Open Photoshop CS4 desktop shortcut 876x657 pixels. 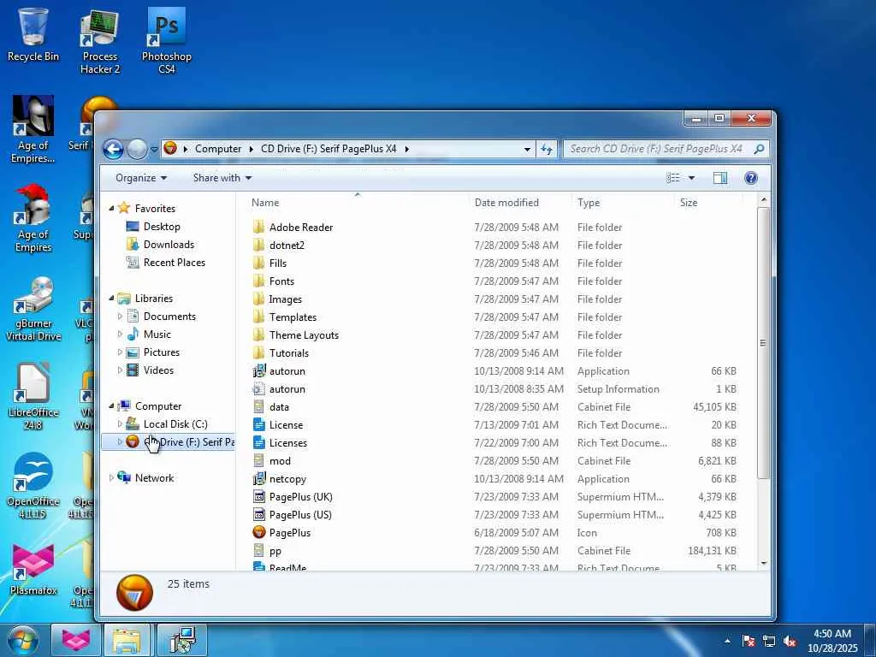[x=167, y=41]
